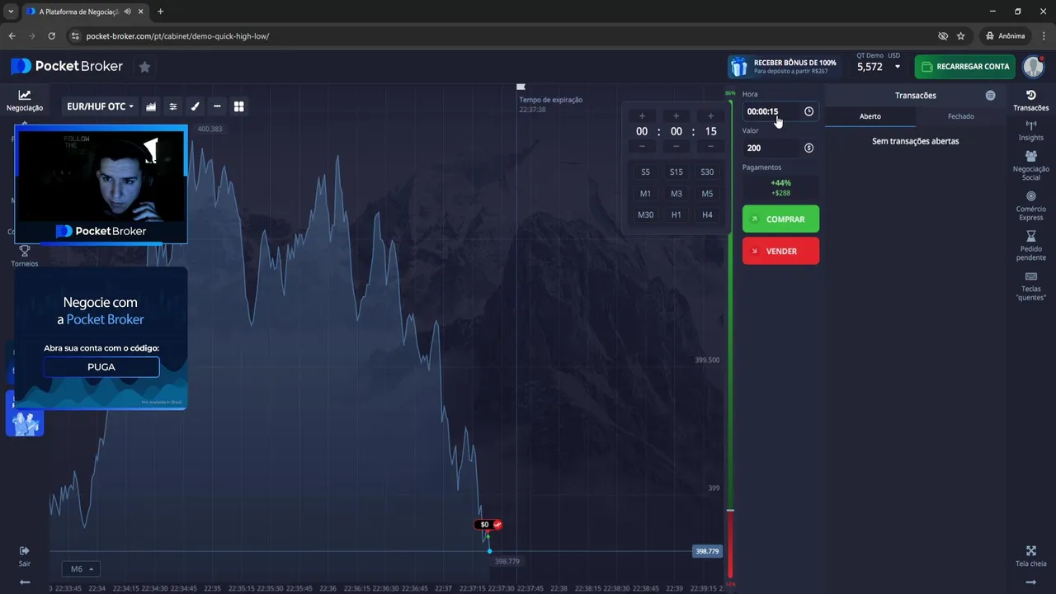1056x594 pixels.
Task: Open user profile avatar
Action: click(1033, 67)
